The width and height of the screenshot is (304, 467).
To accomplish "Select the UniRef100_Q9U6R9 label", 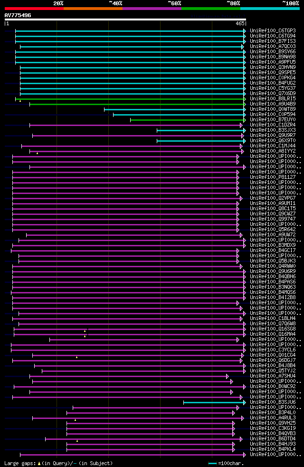I will point(273,272).
